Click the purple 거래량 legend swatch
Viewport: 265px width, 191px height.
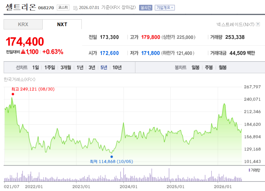coord(249,170)
